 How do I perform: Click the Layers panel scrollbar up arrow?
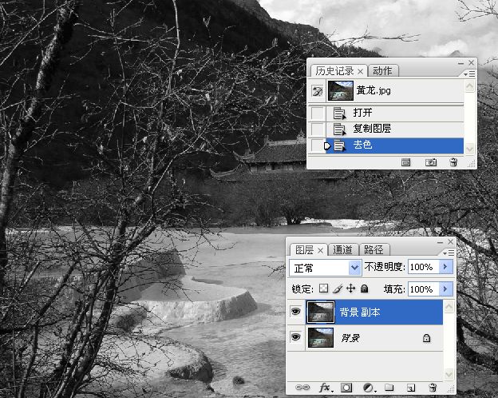(x=449, y=306)
